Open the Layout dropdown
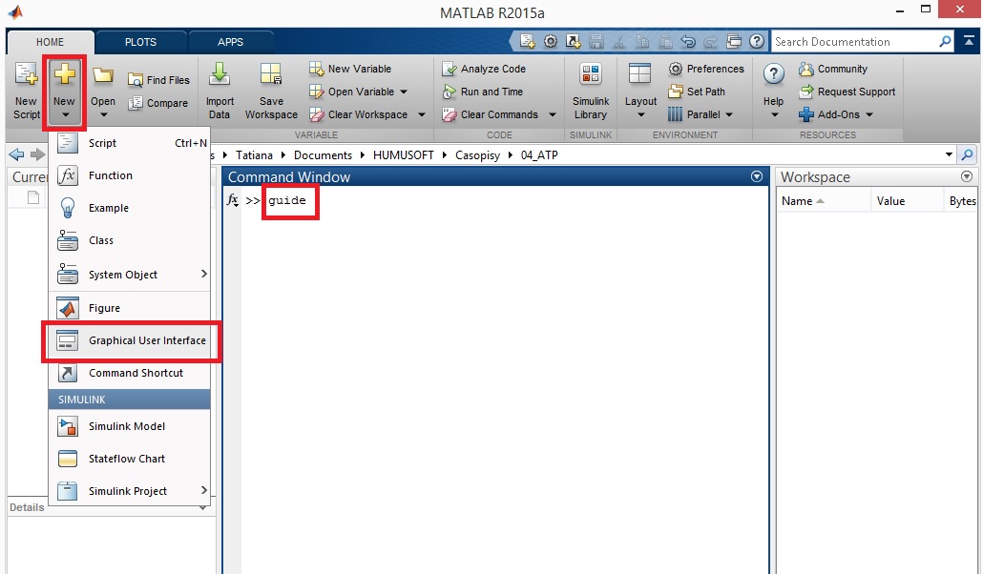983x574 pixels. [x=640, y=91]
